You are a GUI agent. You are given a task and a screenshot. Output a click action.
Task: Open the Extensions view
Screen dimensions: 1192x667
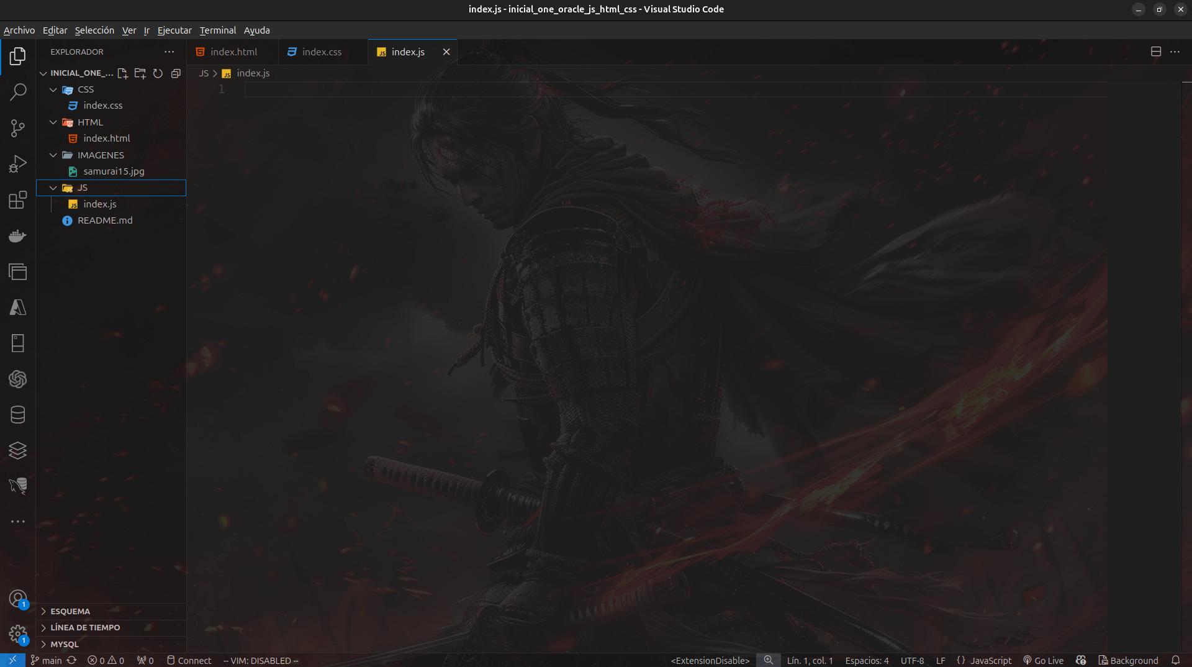pyautogui.click(x=17, y=200)
